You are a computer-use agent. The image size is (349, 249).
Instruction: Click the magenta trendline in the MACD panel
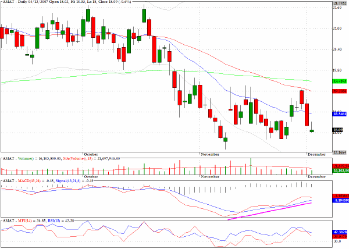click(269, 211)
